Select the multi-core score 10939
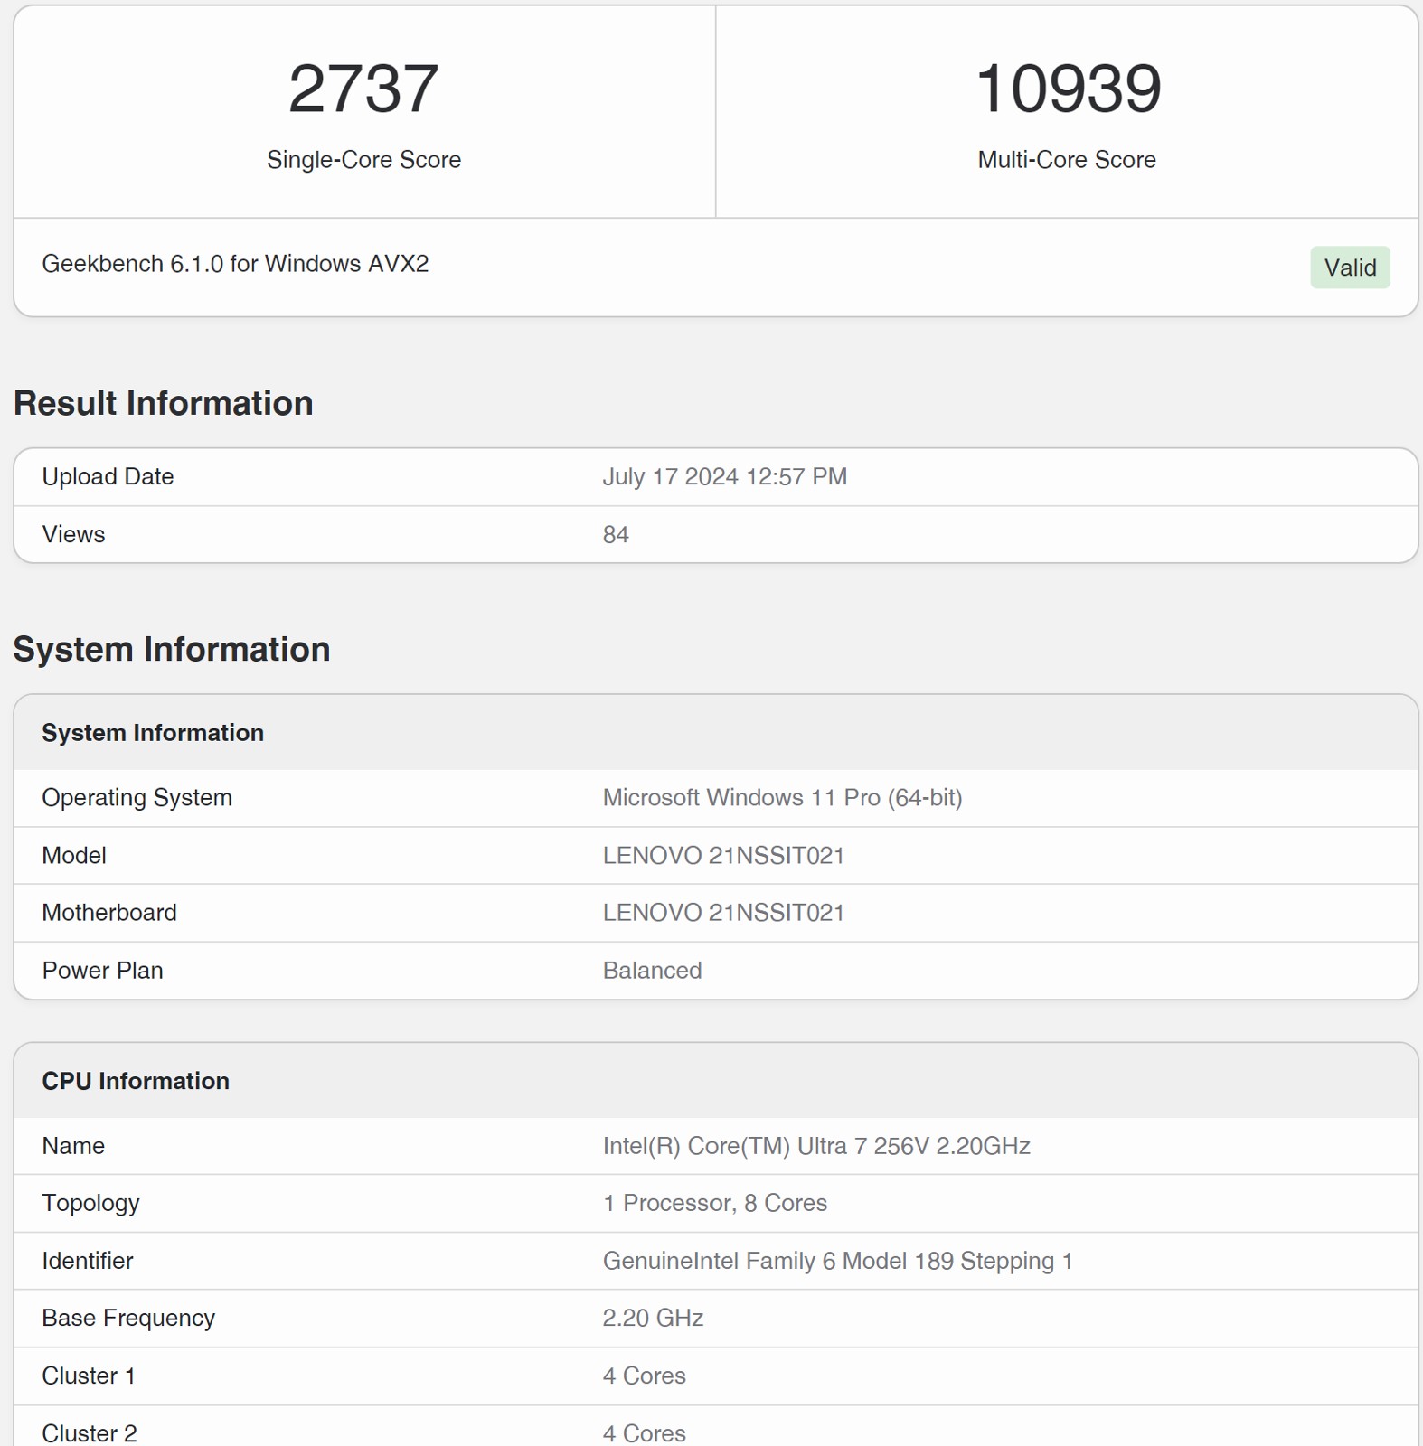The height and width of the screenshot is (1446, 1423). [1068, 89]
